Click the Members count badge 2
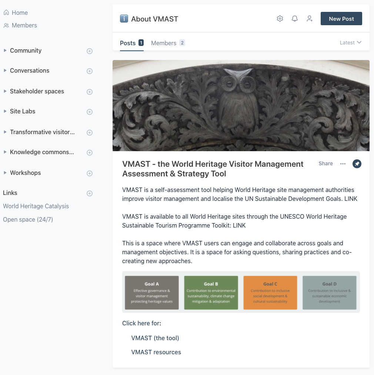This screenshot has width=374, height=375. [x=182, y=43]
